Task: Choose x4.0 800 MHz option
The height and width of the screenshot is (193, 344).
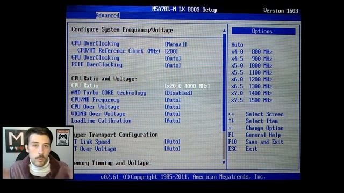Action: (x=252, y=52)
